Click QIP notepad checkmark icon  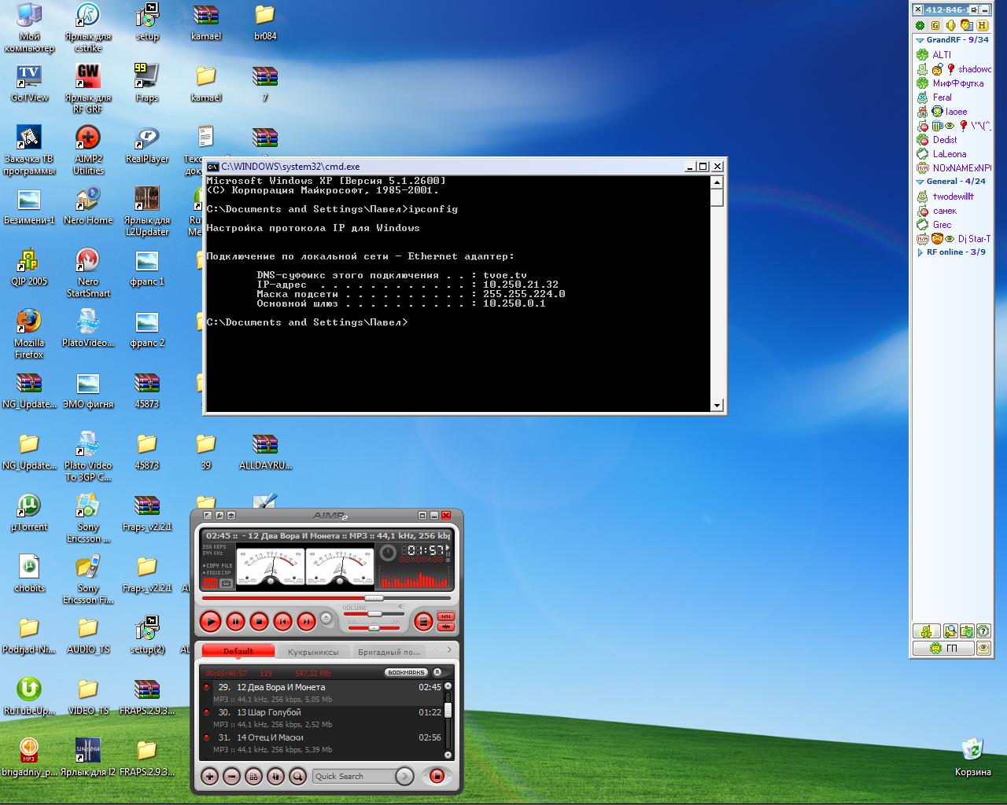tap(967, 631)
